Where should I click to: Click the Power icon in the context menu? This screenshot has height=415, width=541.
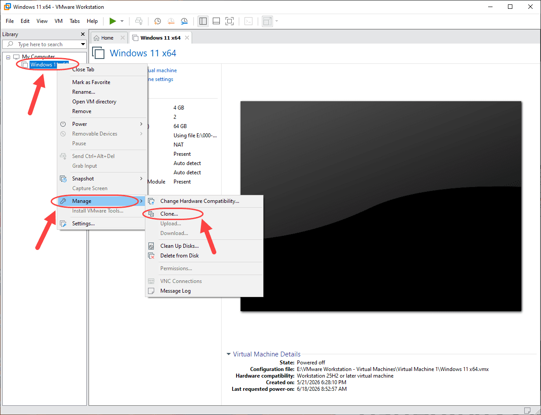(63, 124)
